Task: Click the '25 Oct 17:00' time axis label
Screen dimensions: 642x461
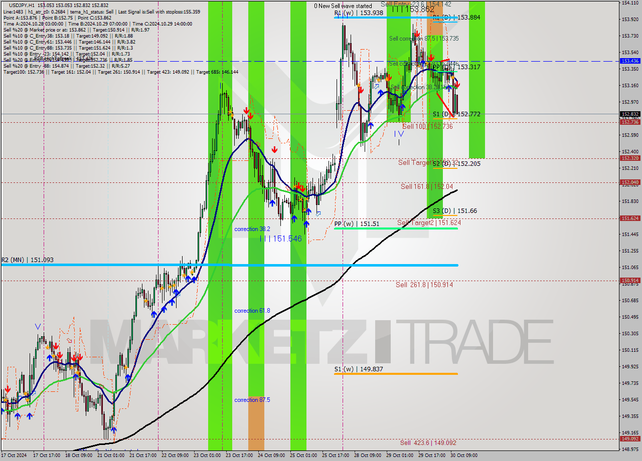Action: click(x=336, y=455)
